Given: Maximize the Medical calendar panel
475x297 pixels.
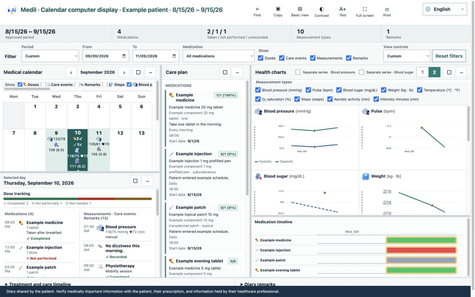Looking at the screenshot, I should click(138, 72).
